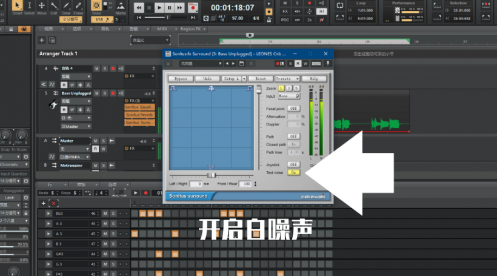Open the Input Mono selector

click(x=289, y=96)
